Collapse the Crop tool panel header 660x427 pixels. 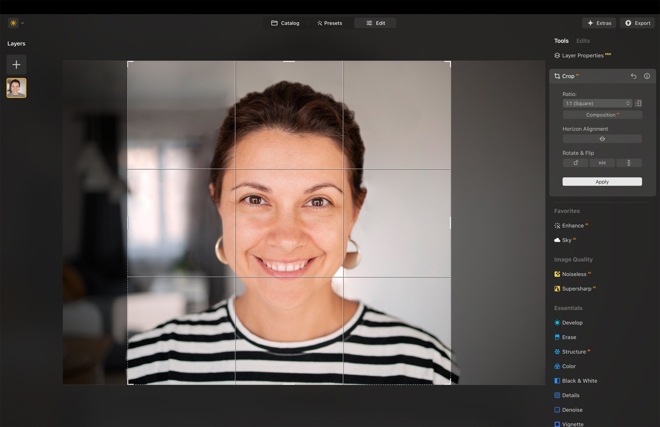click(x=568, y=76)
